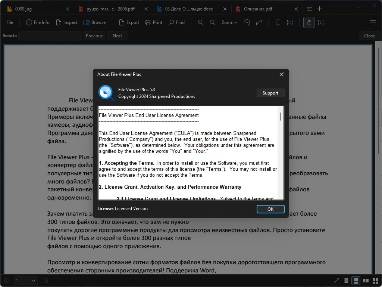Add a new tab with plus icon

coord(319,9)
